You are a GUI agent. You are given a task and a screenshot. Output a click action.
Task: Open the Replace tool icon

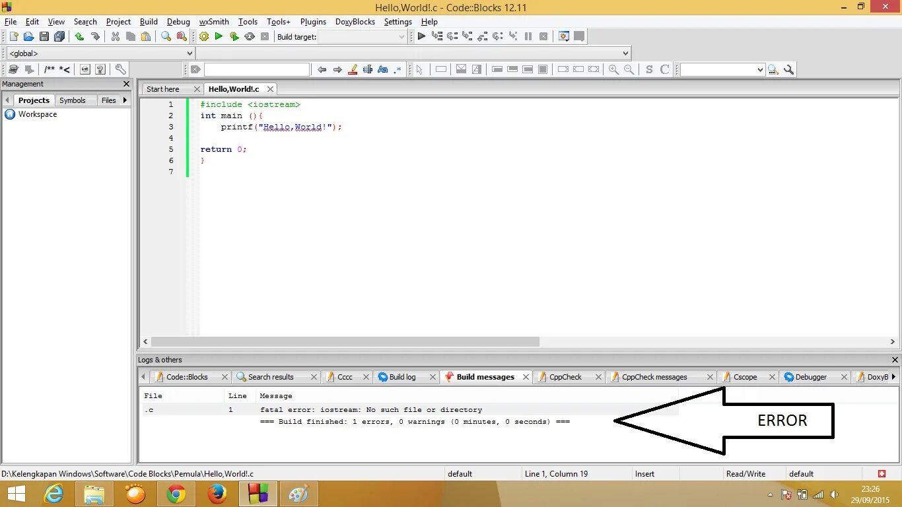181,37
